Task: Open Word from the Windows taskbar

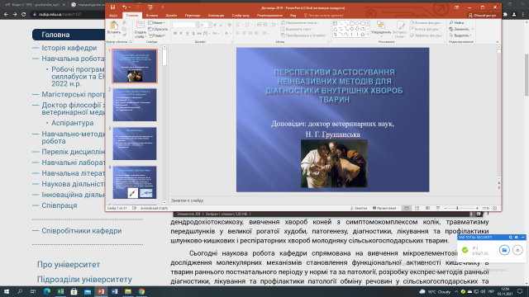Action: [x=114, y=291]
